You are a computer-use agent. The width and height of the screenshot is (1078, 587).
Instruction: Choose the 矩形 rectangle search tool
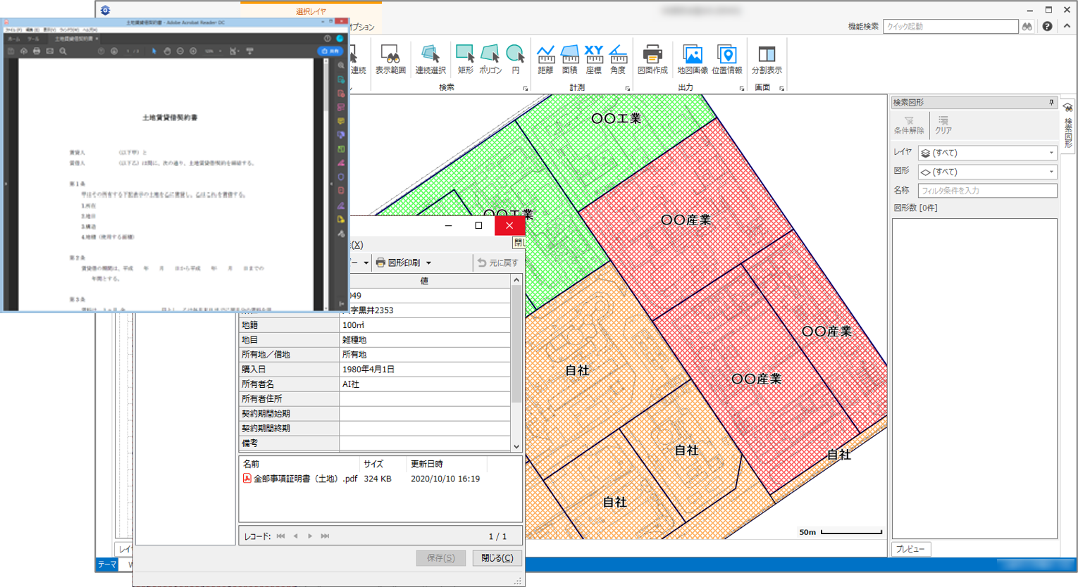[x=465, y=59]
